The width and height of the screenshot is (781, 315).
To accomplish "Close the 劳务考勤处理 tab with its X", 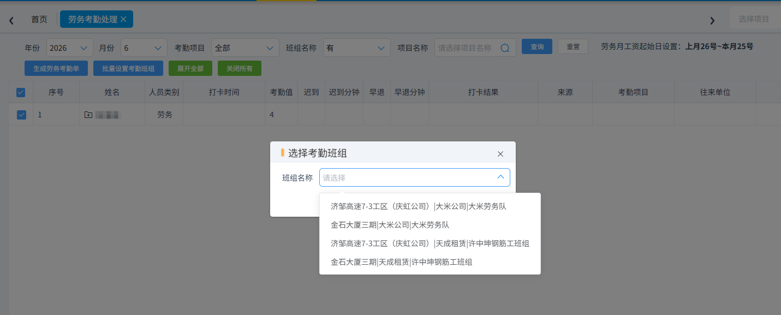I will click(123, 19).
